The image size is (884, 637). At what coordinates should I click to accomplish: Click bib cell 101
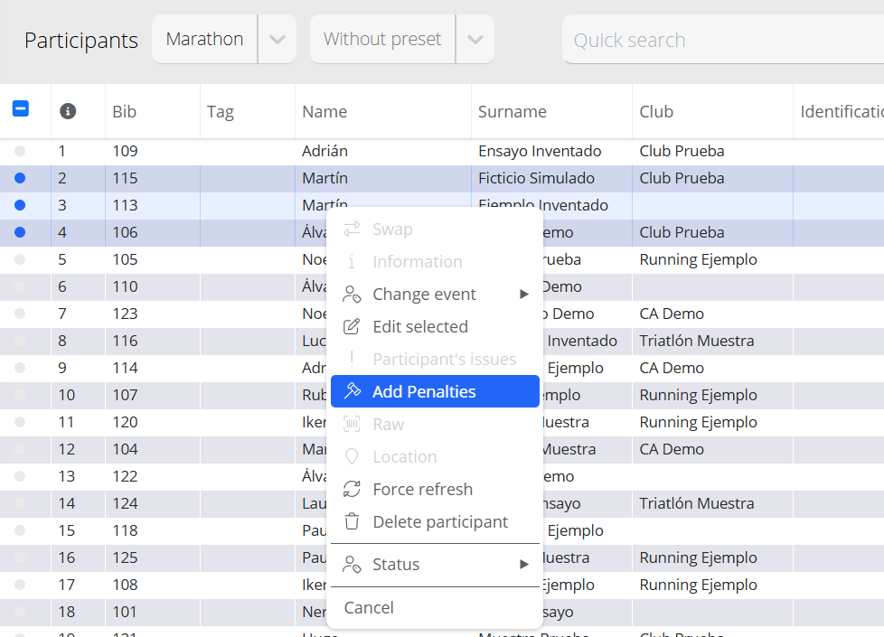click(125, 612)
